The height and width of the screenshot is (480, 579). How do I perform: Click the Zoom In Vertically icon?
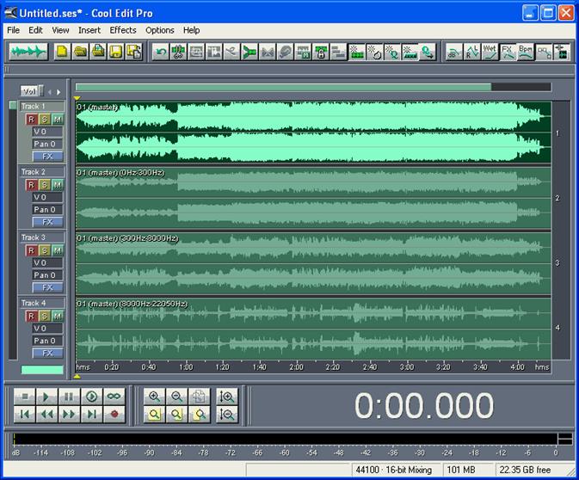(227, 397)
